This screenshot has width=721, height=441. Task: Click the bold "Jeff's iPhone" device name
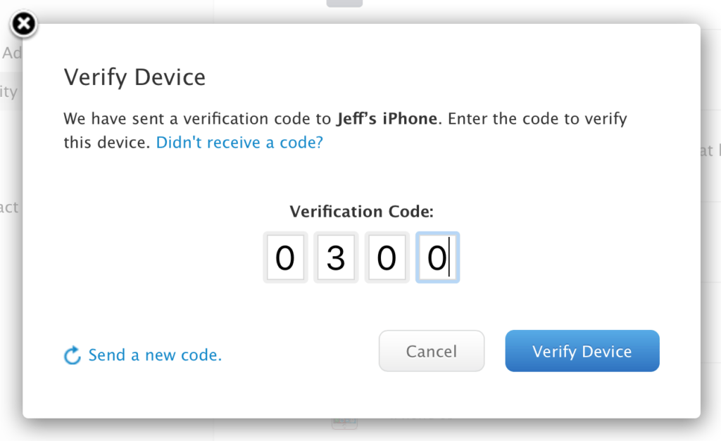coord(387,118)
